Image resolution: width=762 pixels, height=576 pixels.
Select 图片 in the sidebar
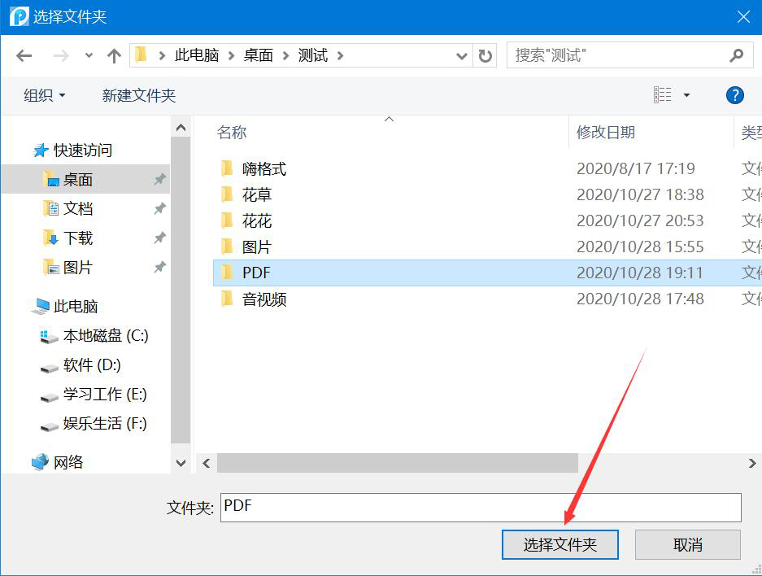click(78, 267)
